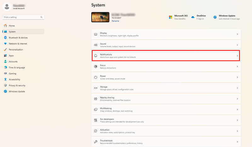The height and width of the screenshot is (147, 252).
Task: Click the Troubleshoot title text
Action: tap(106, 140)
